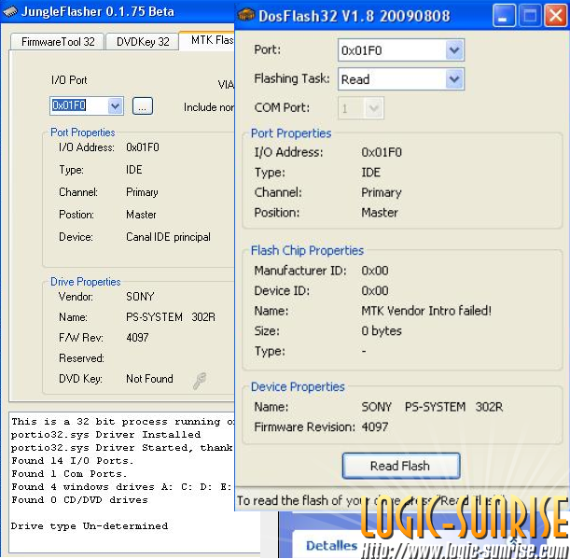The image size is (570, 559).
Task: Click 'Found 1 Com Ports.' log line
Action: [69, 473]
